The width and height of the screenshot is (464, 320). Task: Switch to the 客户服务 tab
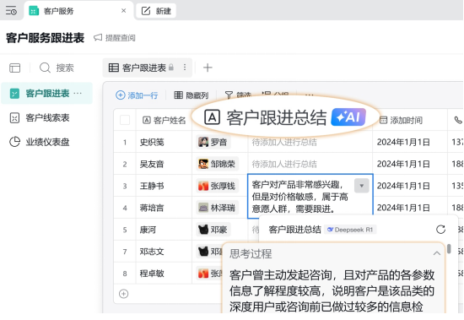pos(78,11)
